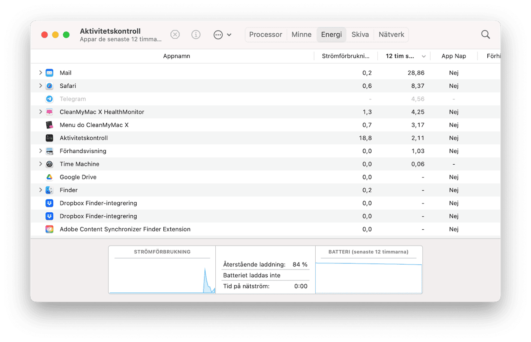Select the Safari process name

(x=68, y=86)
